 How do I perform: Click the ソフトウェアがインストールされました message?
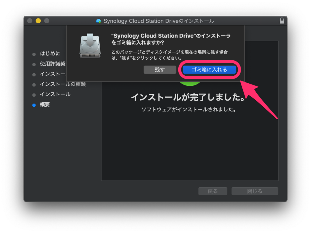tap(189, 110)
